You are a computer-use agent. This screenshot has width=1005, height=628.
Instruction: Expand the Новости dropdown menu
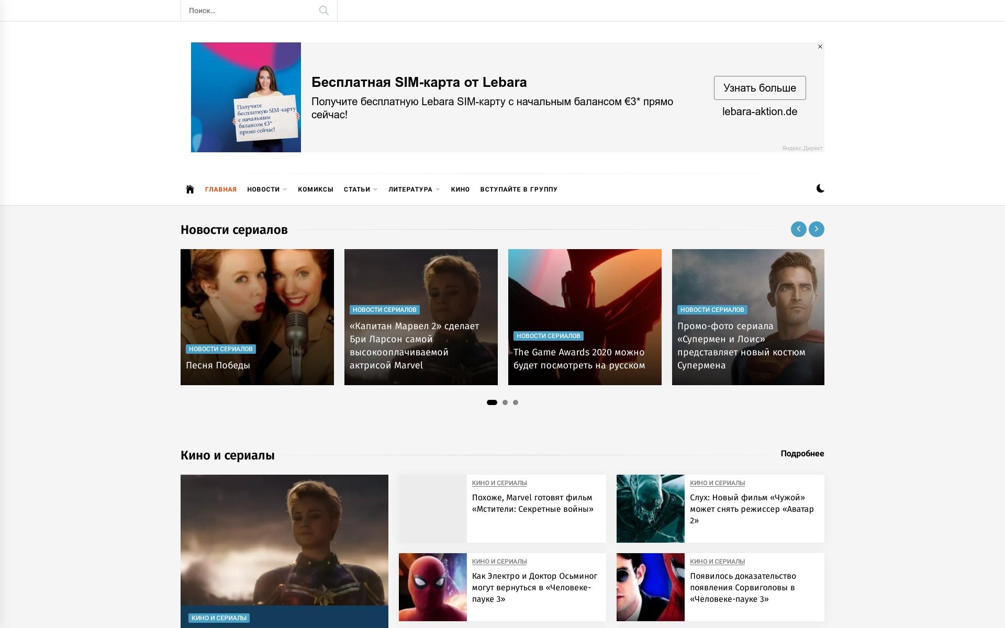coord(267,189)
